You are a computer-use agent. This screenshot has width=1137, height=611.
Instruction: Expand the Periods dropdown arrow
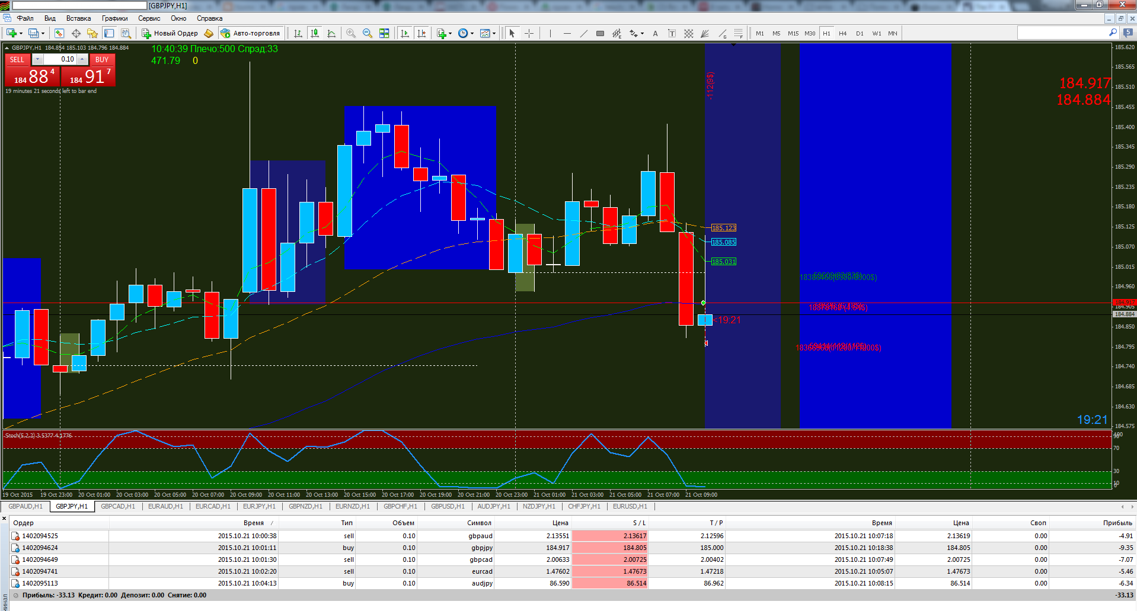point(472,33)
